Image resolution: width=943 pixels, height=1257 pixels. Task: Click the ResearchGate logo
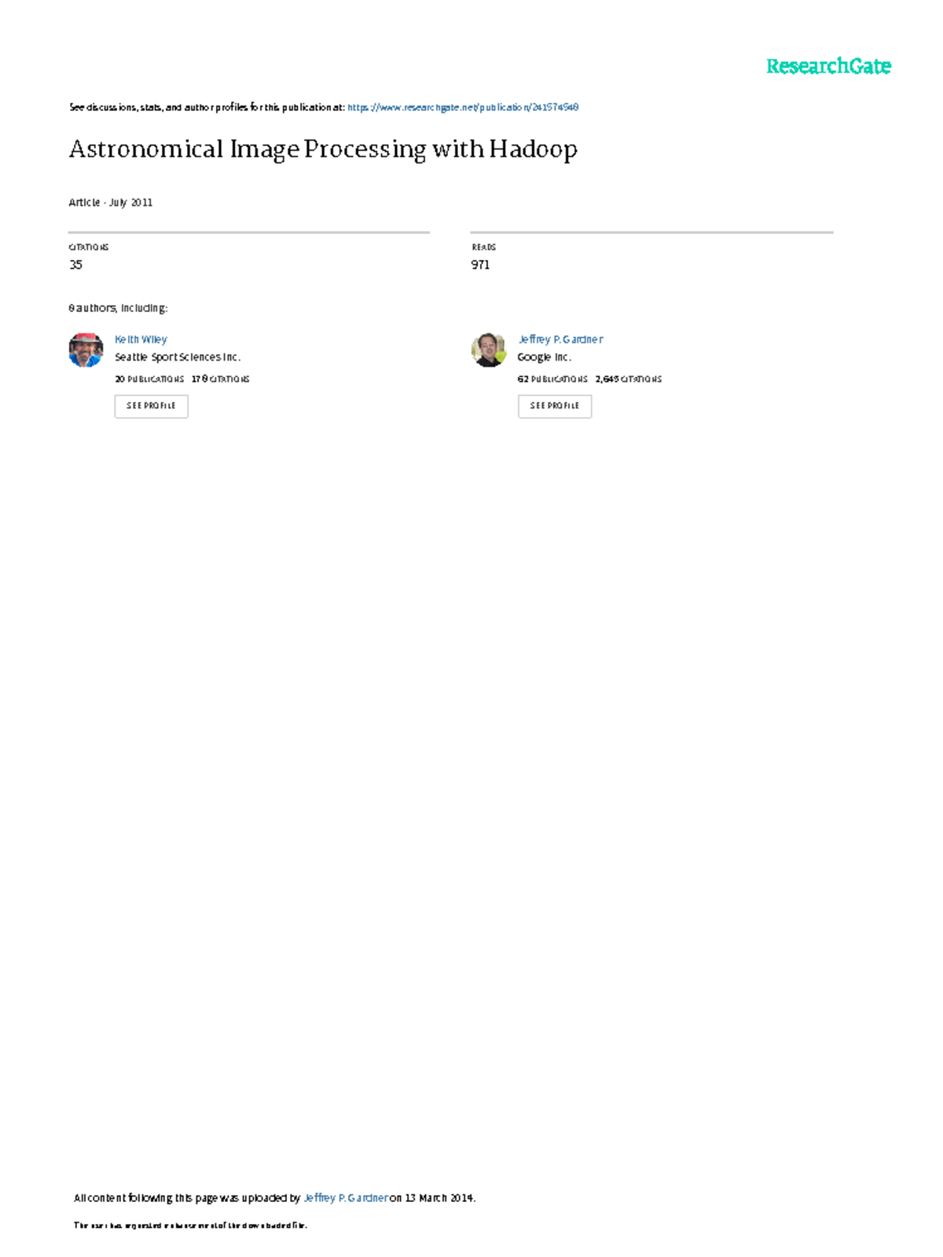pos(828,67)
